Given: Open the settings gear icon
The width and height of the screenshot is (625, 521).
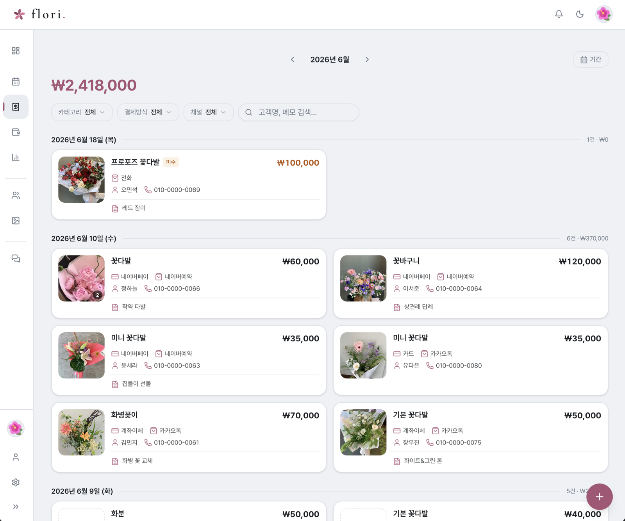Looking at the screenshot, I should (16, 482).
